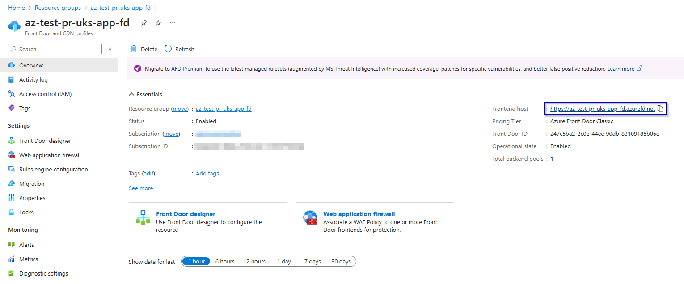Expand details with See more
This screenshot has width=684, height=284.
click(141, 188)
